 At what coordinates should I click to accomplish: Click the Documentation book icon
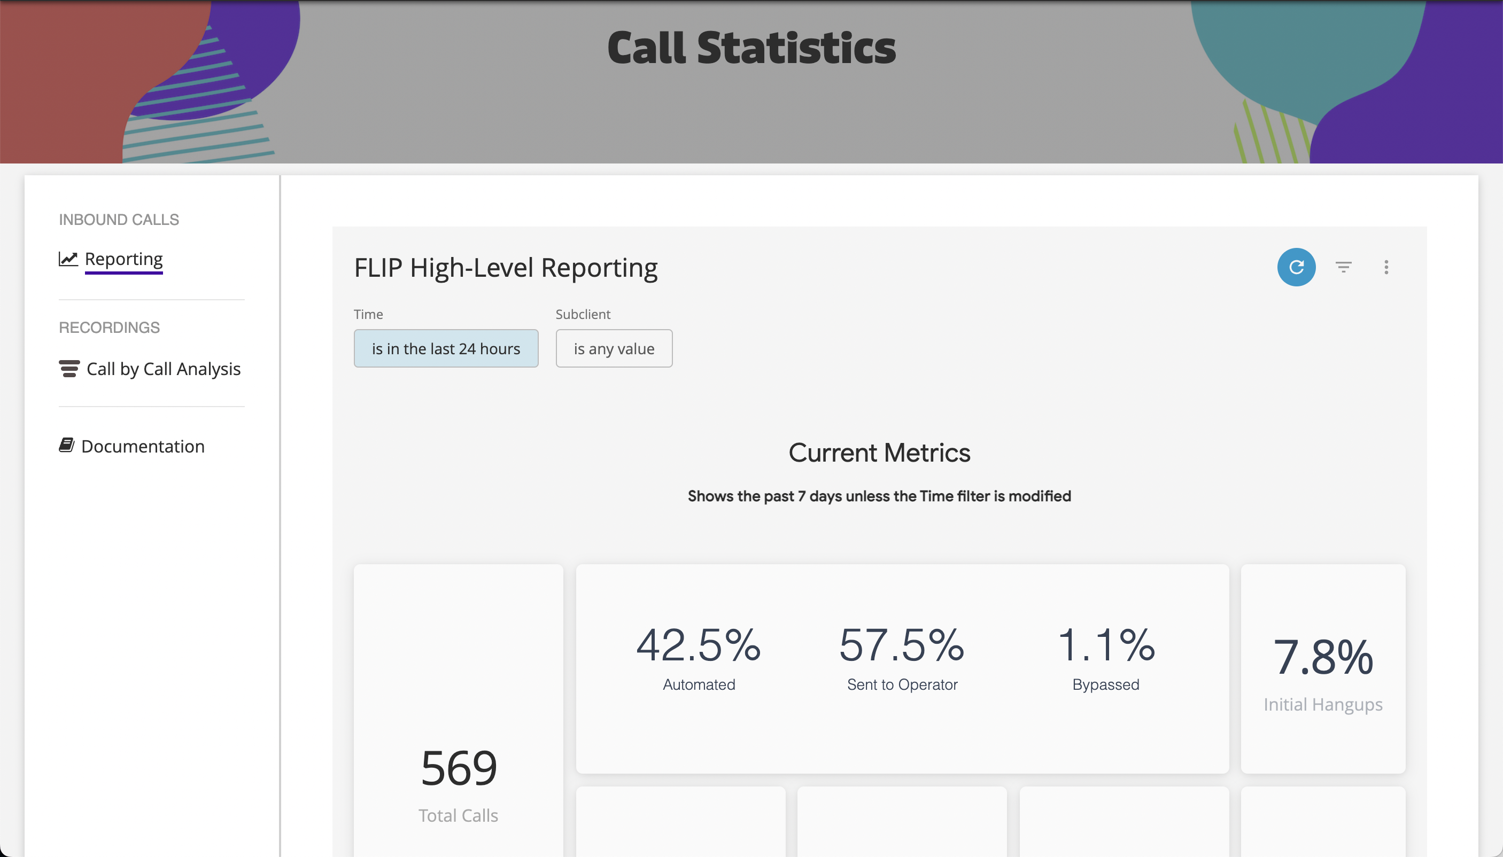tap(66, 446)
